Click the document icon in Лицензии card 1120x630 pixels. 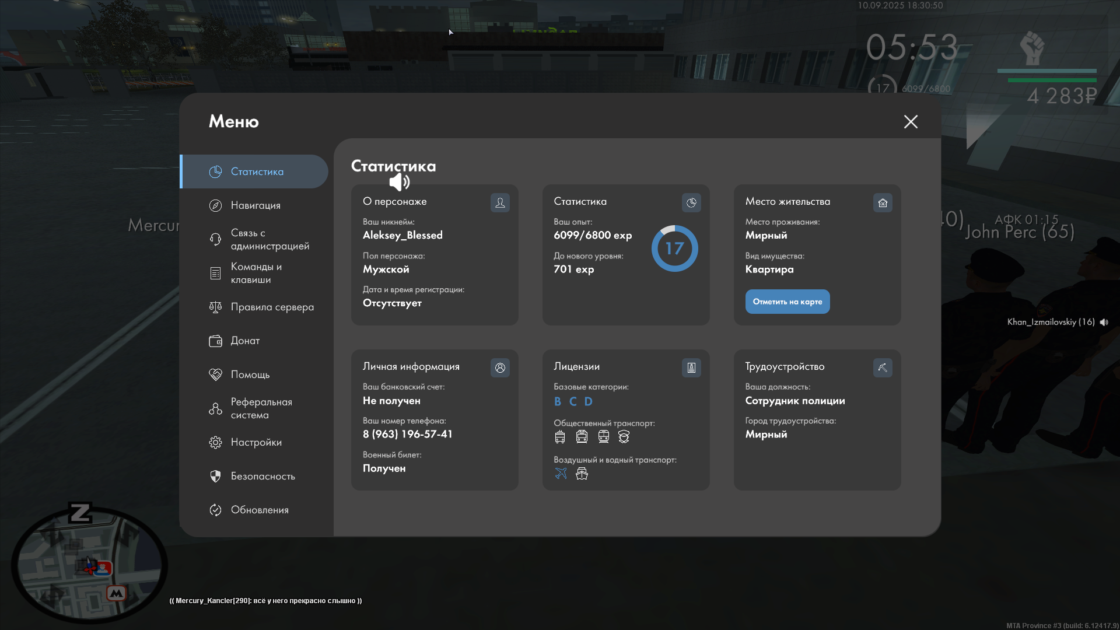(x=691, y=367)
